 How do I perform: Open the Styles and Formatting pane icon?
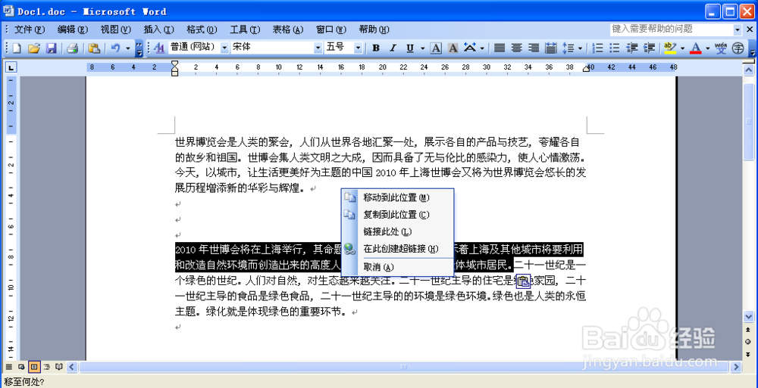pos(158,48)
